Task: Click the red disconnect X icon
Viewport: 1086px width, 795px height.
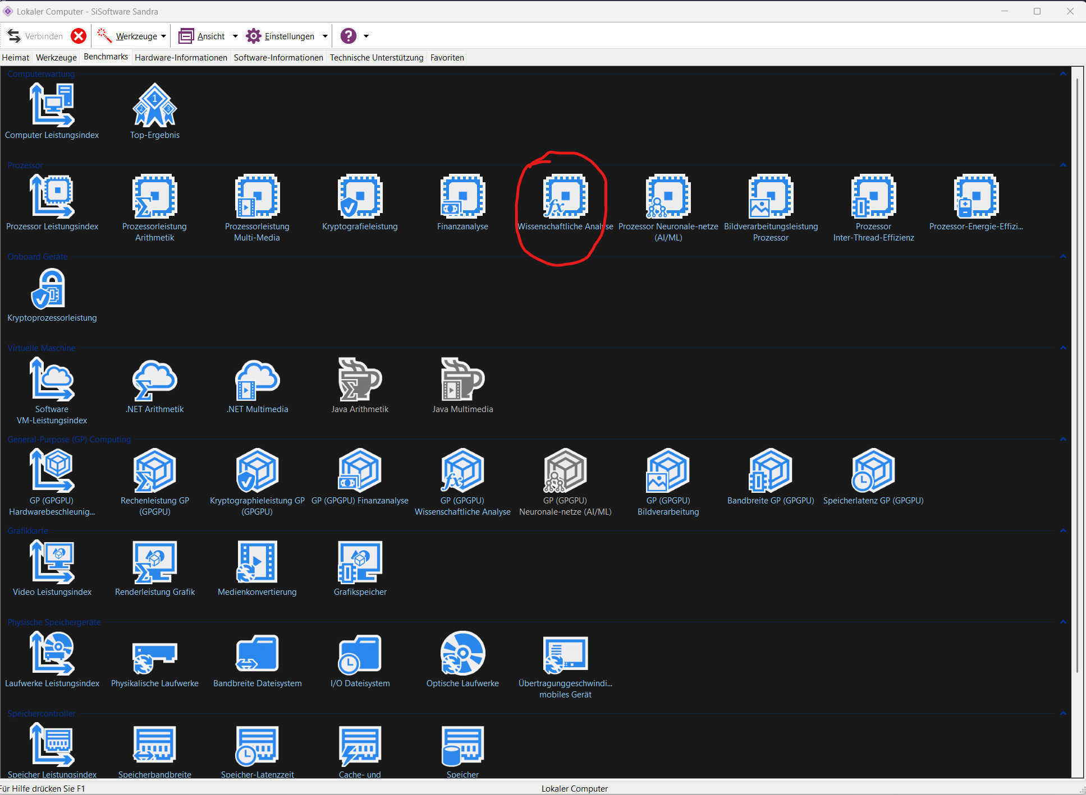Action: point(79,36)
